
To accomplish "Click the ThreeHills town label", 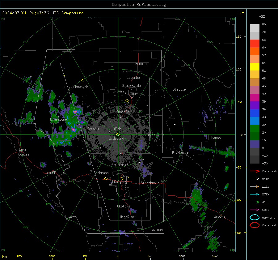I will pyautogui.click(x=155, y=135).
